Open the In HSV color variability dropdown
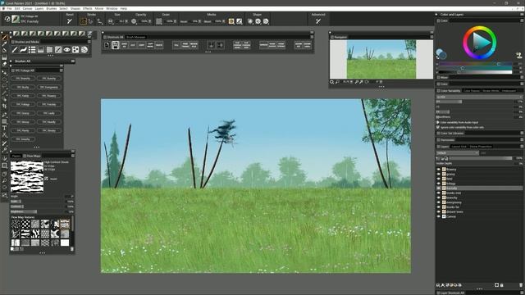Image resolution: width=525 pixels, height=295 pixels. (479, 97)
